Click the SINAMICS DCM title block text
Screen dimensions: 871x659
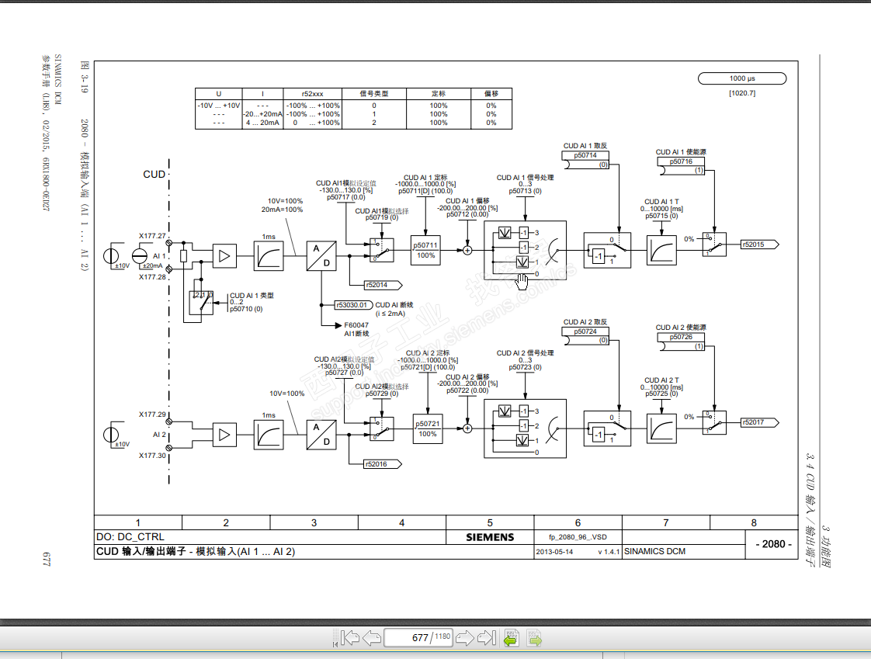point(655,552)
